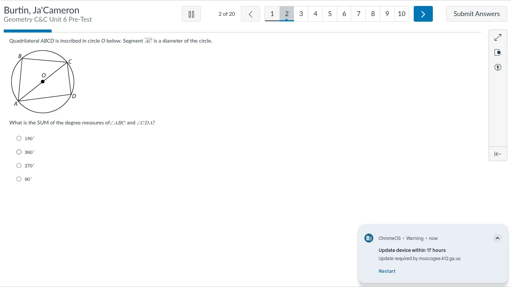The width and height of the screenshot is (511, 287).
Task: Click the blue test progress bar
Action: 28,31
